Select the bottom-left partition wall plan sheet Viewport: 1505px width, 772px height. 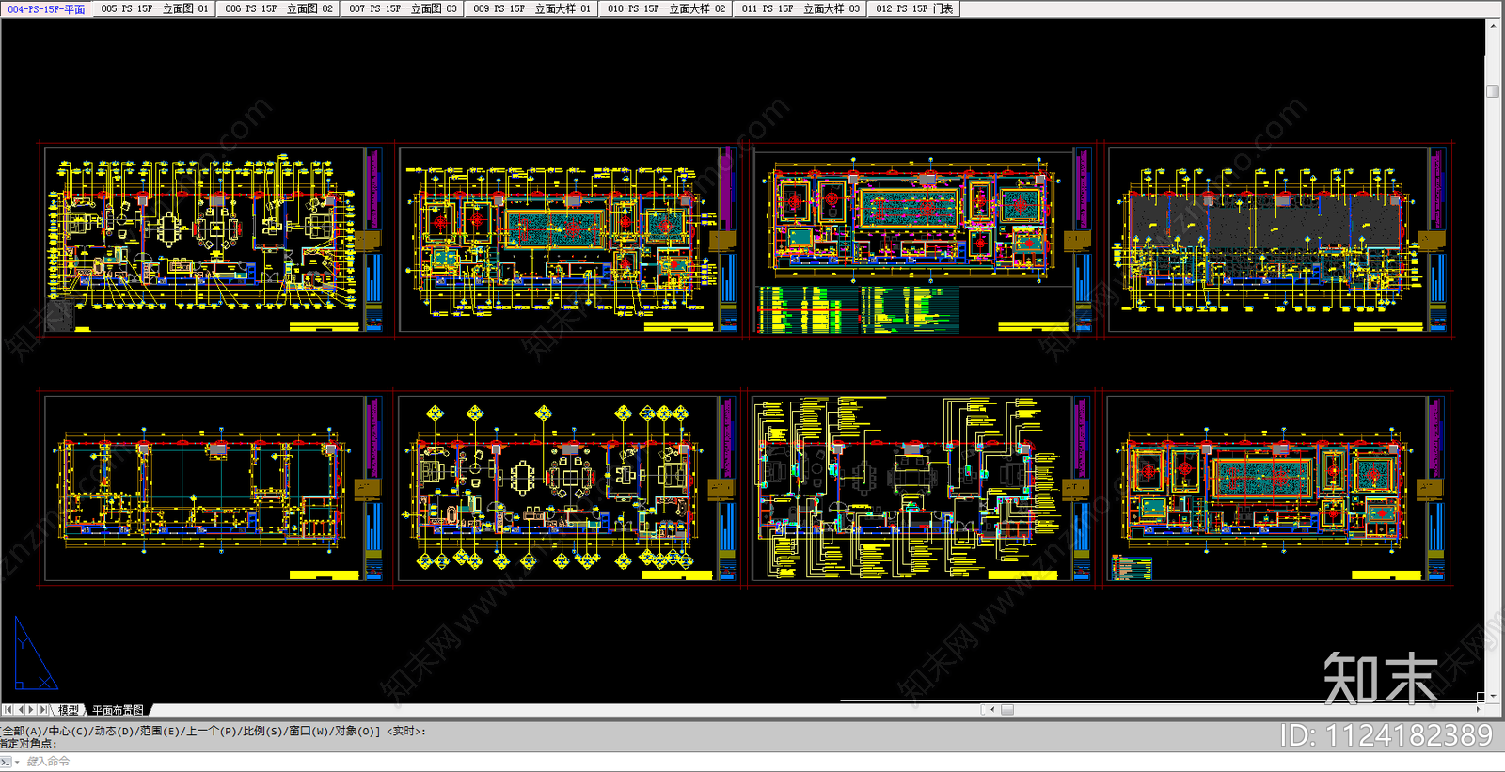pos(214,488)
